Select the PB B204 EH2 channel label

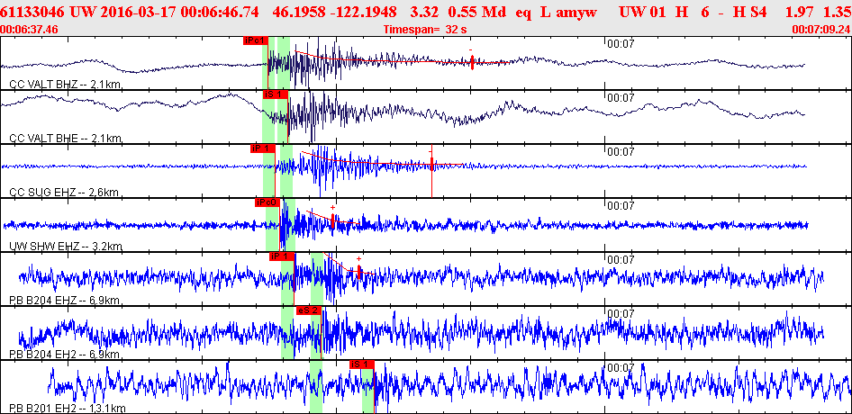(x=65, y=354)
